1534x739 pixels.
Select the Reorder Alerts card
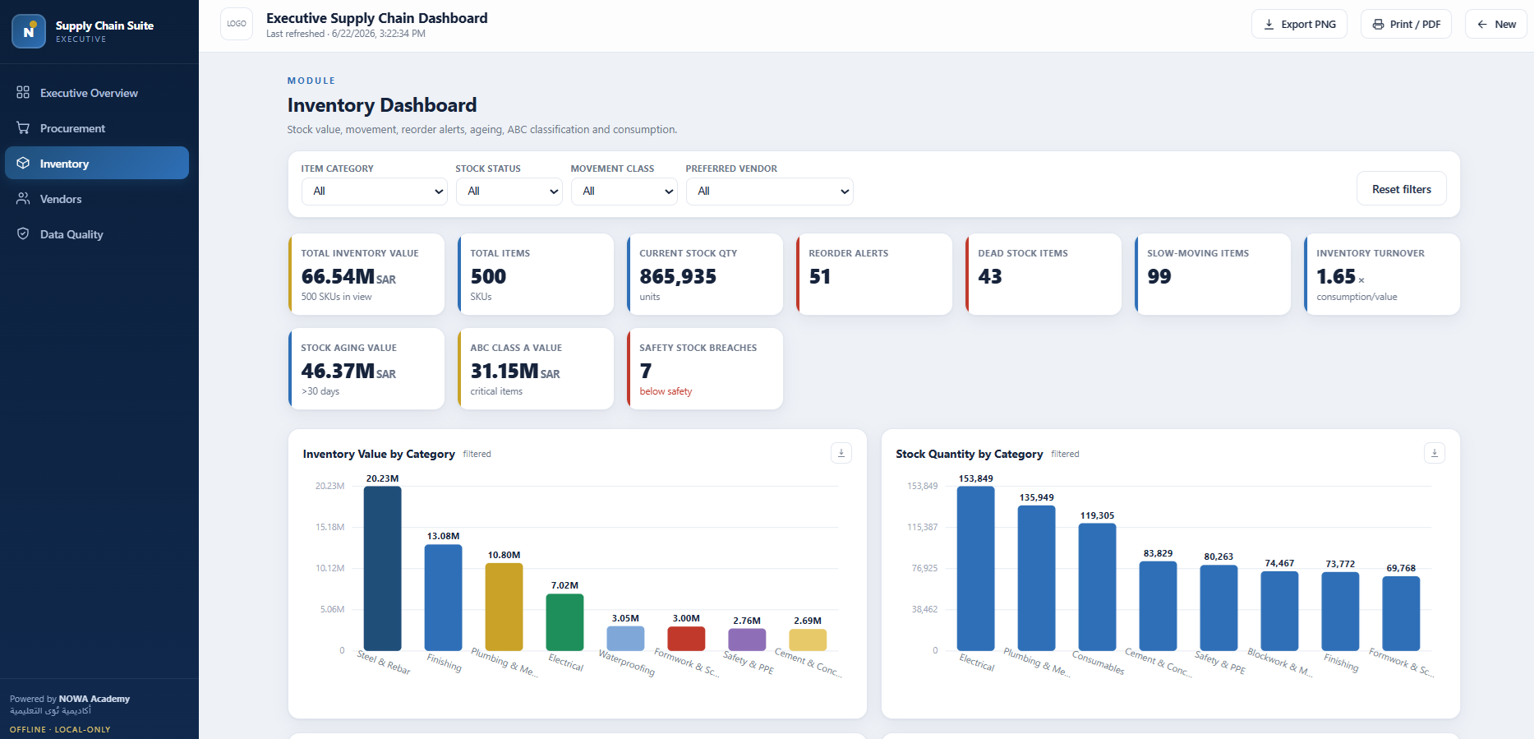pyautogui.click(x=874, y=275)
